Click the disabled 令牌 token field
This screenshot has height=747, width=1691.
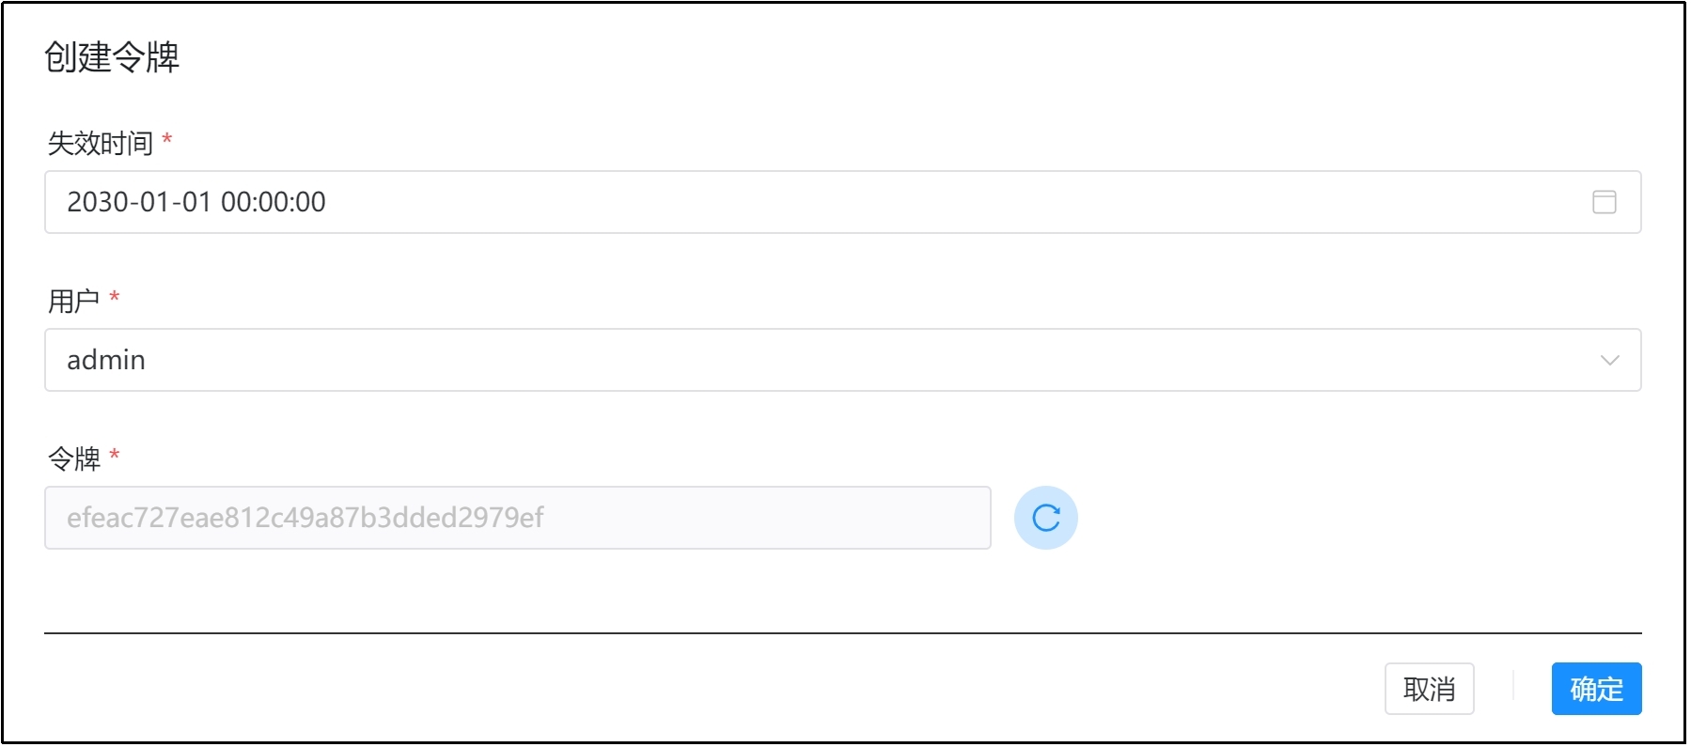(518, 518)
